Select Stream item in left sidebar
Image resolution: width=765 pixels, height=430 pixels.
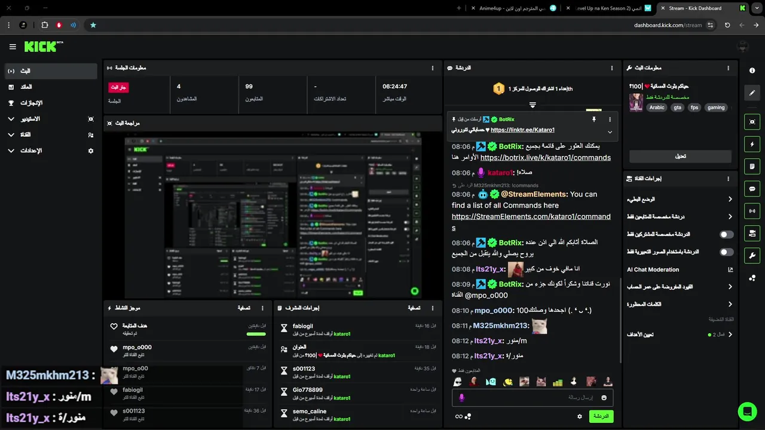pos(50,71)
